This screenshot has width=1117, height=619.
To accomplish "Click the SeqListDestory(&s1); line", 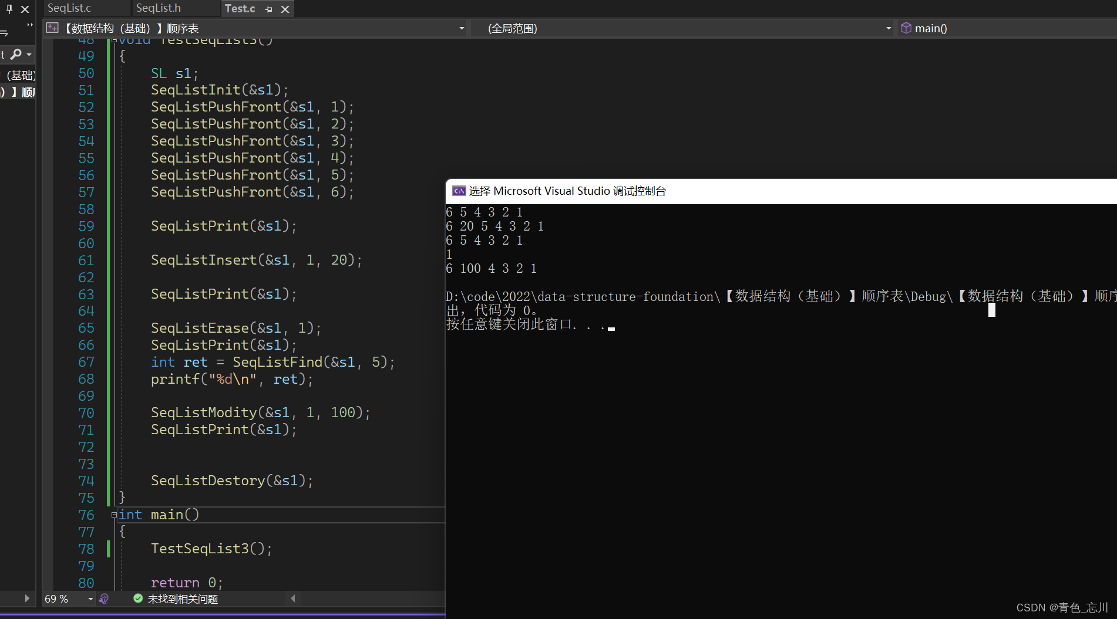I will click(x=232, y=481).
